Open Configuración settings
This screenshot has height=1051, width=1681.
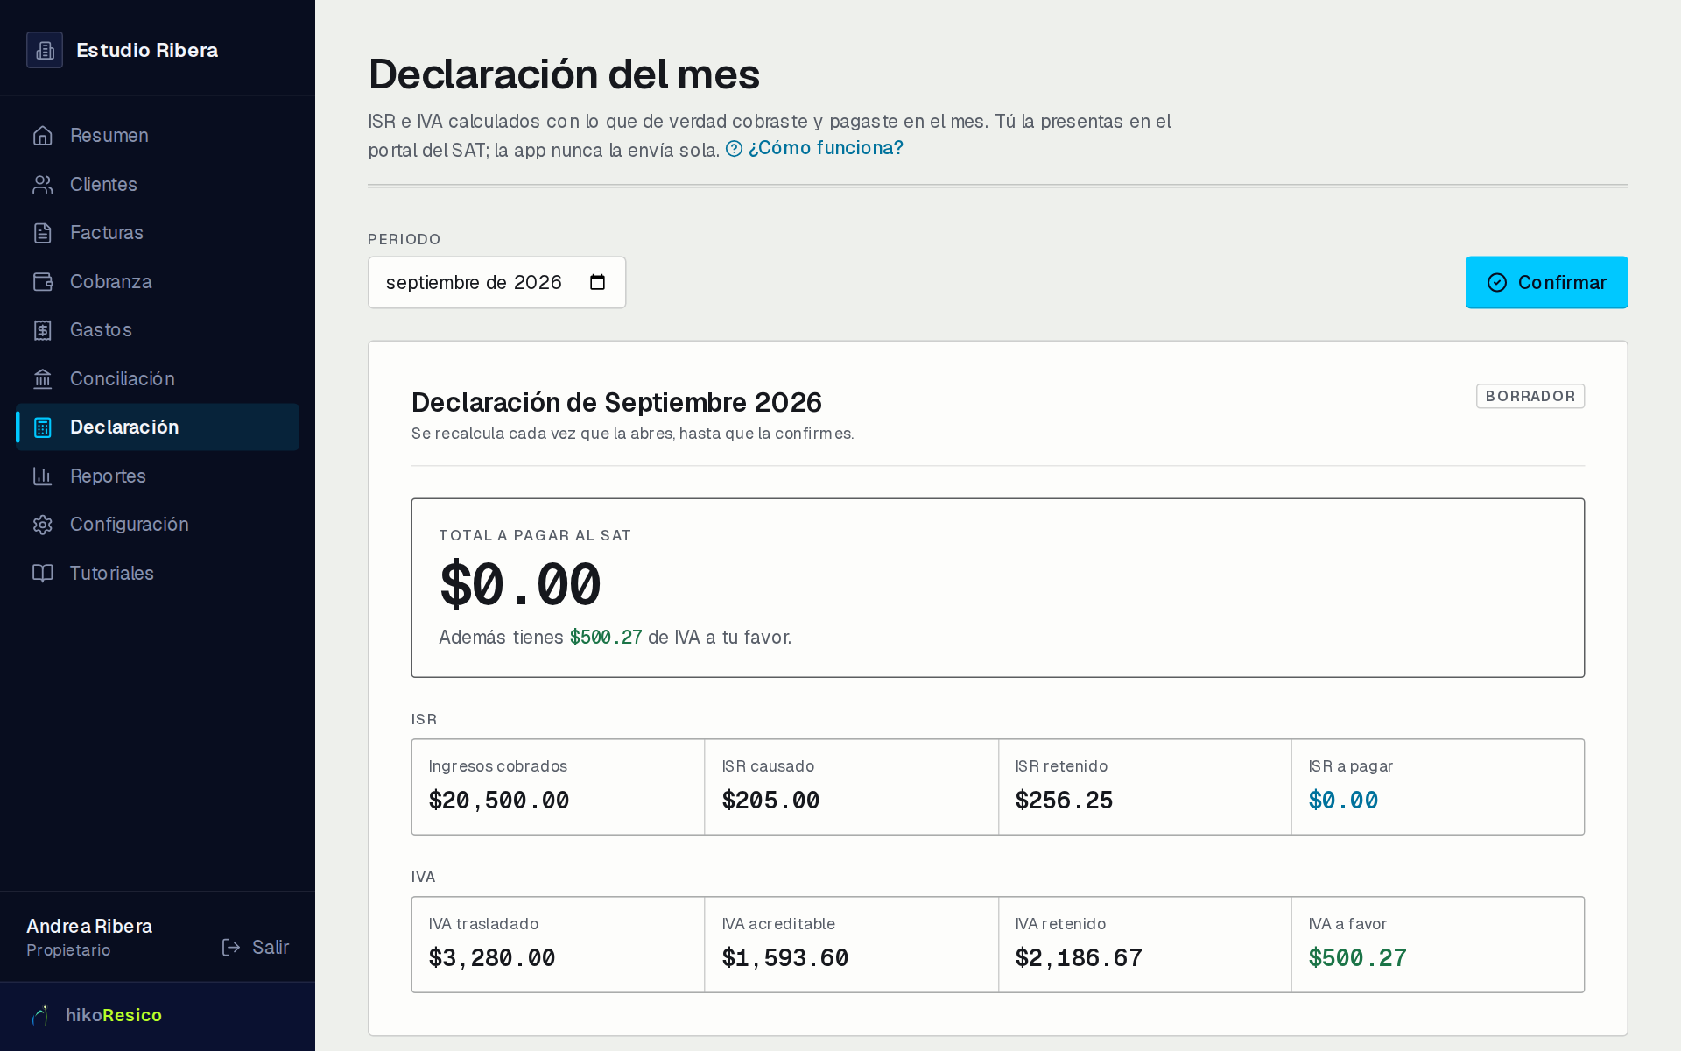[x=158, y=525]
